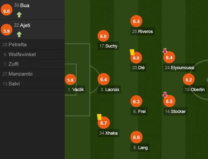The image size is (208, 159).
Task: Open the 17. Suchy player label
Action: (x=108, y=46)
